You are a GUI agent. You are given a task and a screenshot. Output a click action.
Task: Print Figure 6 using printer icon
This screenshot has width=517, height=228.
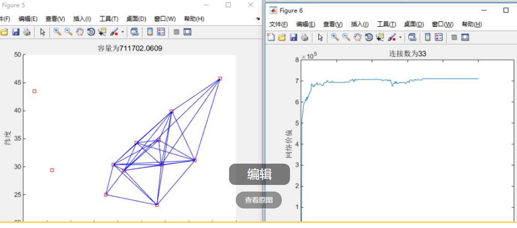coord(304,37)
